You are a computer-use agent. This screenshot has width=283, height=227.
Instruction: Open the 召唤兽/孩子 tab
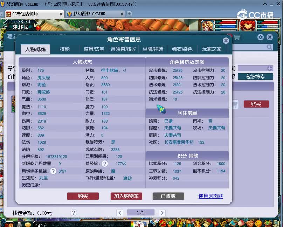123,49
